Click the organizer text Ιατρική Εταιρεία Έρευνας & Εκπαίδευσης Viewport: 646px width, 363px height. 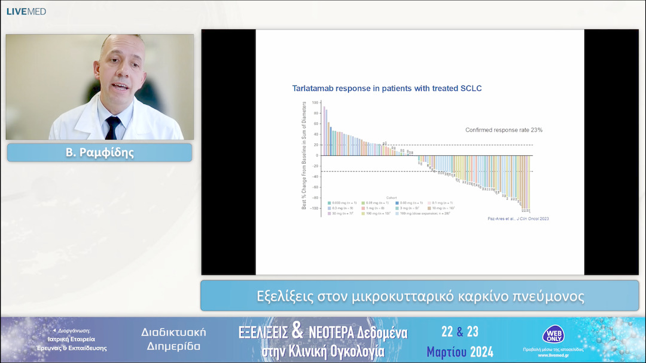(x=72, y=344)
